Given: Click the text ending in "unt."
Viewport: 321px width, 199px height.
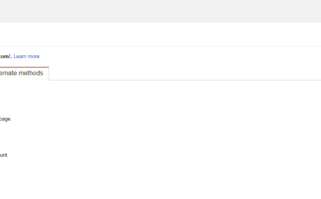Looking at the screenshot, I should tap(4, 155).
